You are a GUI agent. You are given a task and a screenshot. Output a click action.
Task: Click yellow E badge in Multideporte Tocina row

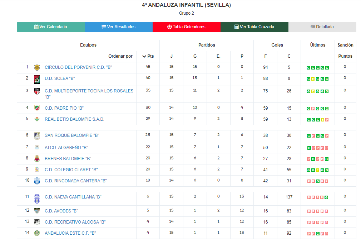pyautogui.click(x=313, y=91)
